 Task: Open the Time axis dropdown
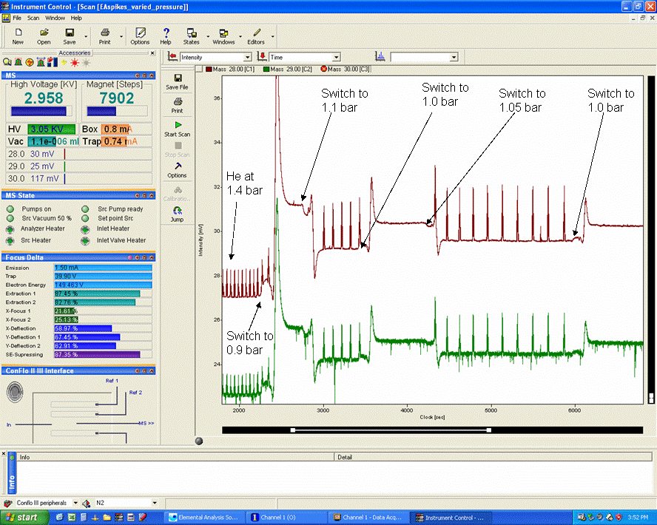(337, 58)
